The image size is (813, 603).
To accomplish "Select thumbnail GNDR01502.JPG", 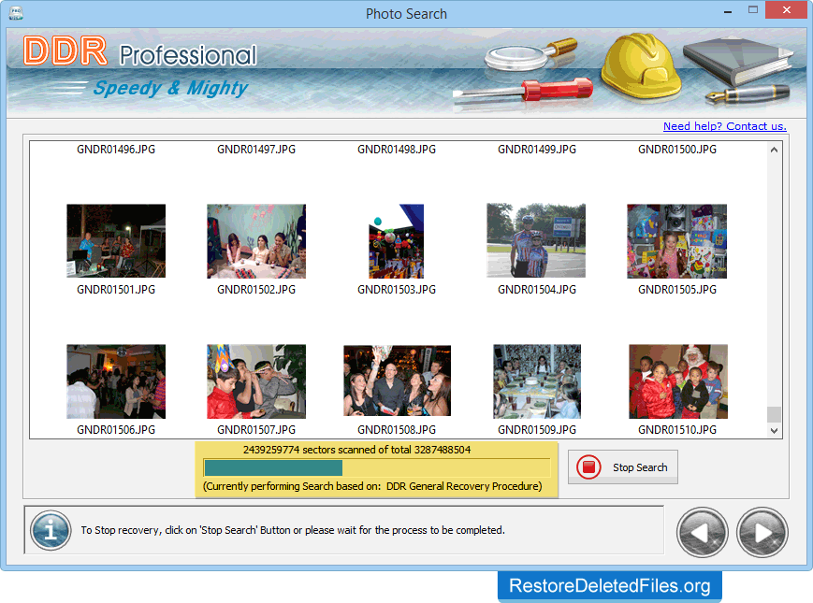I will click(256, 241).
